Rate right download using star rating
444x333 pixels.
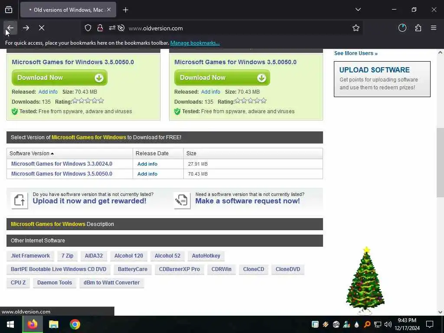[251, 101]
